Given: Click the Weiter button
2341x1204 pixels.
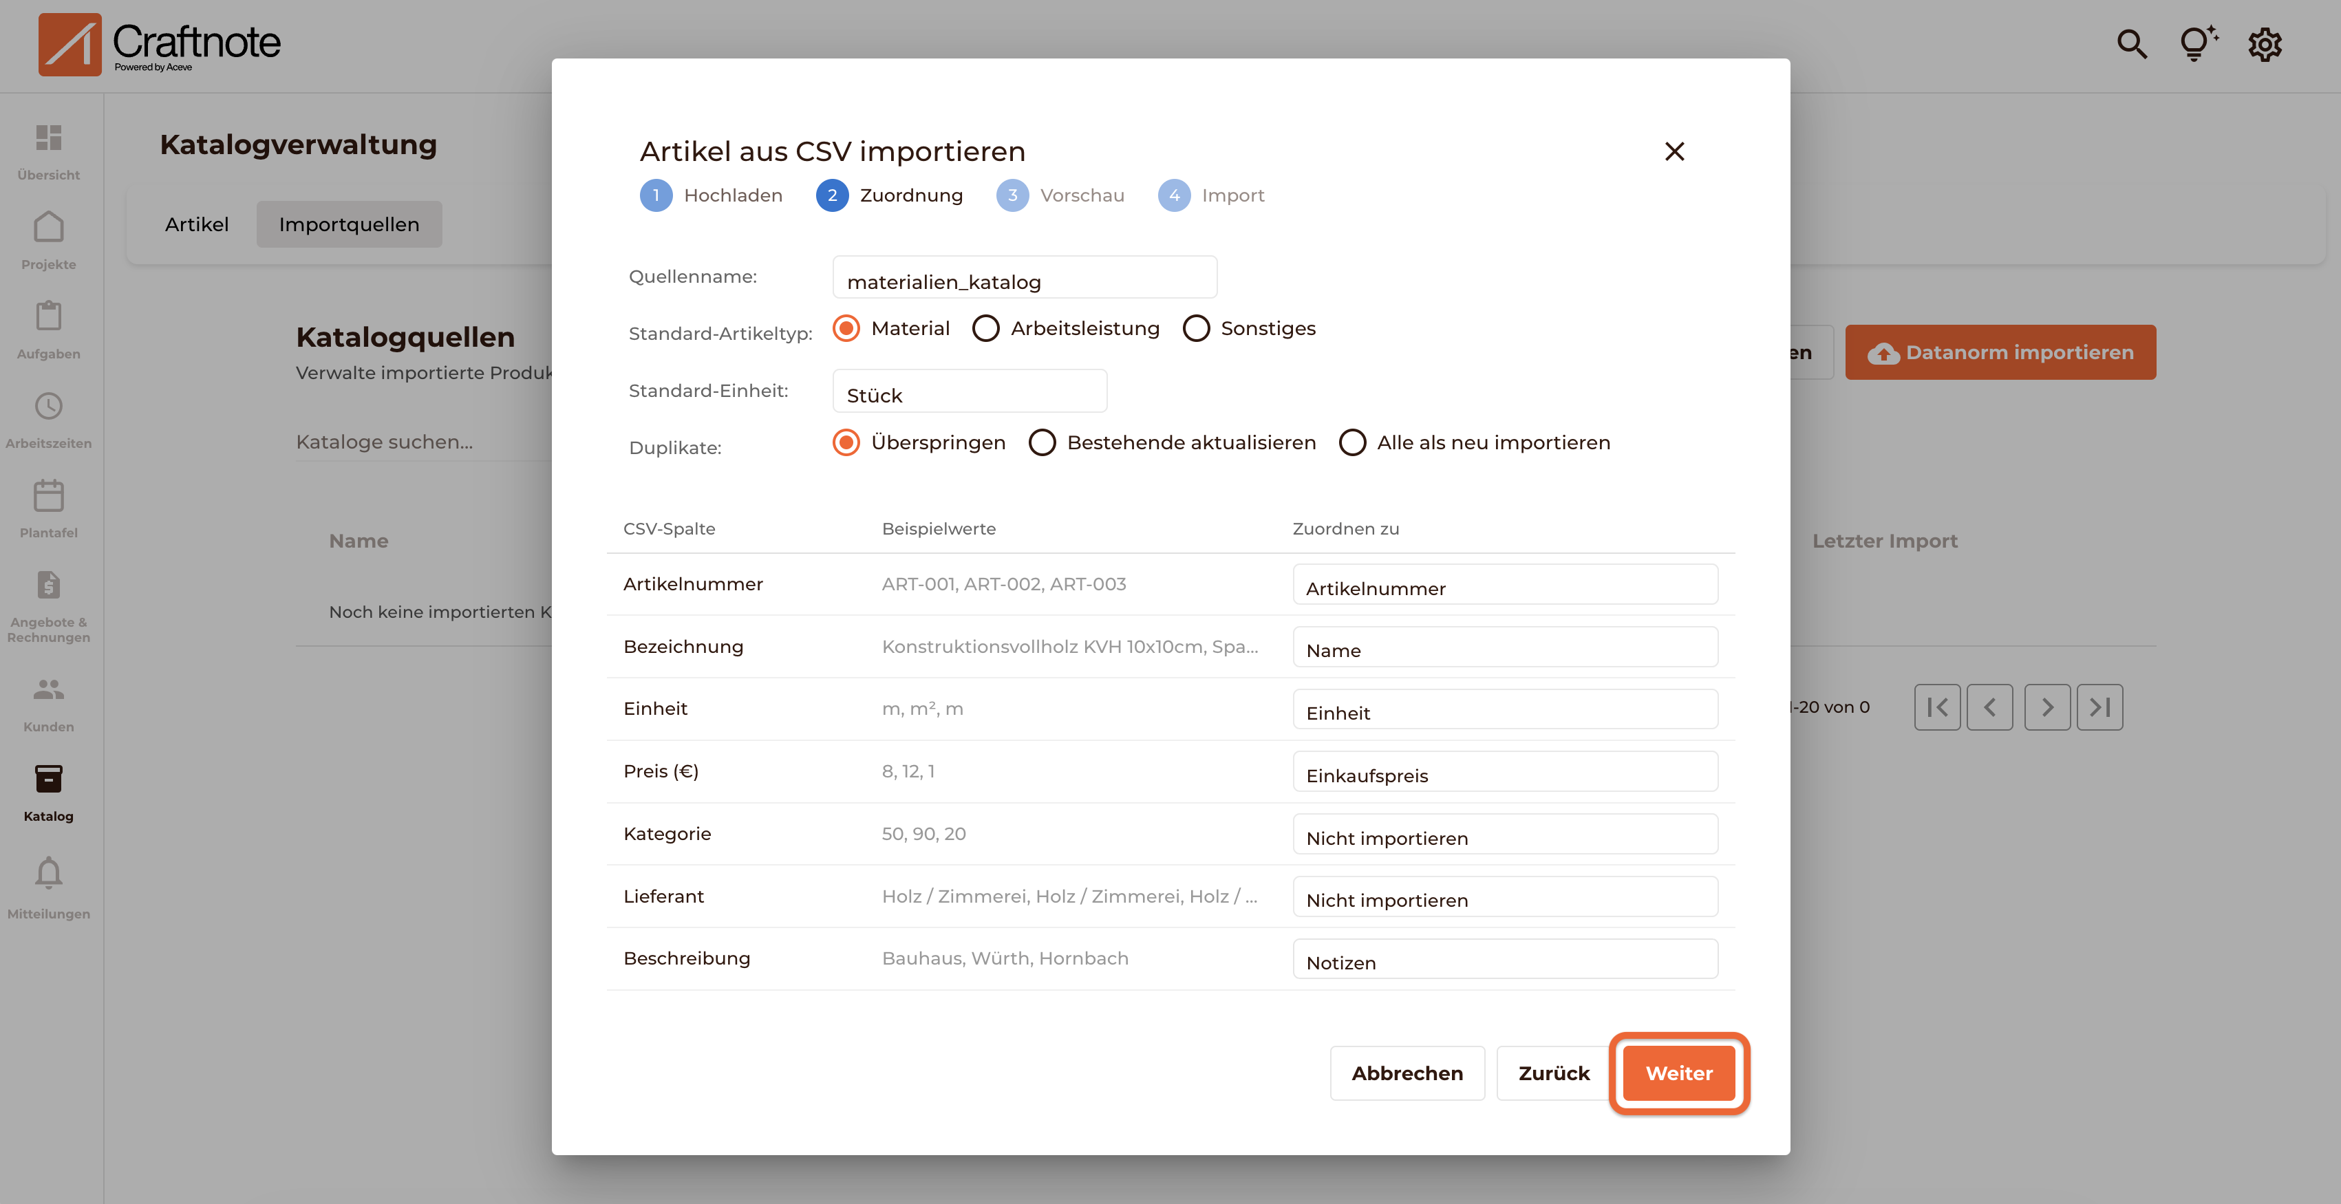Looking at the screenshot, I should [1678, 1073].
